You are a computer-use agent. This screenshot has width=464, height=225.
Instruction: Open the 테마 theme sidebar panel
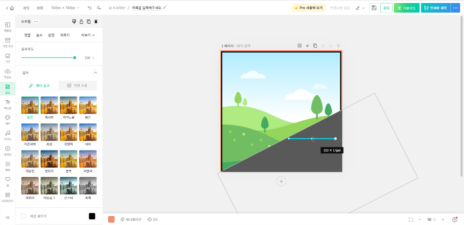pos(8,120)
